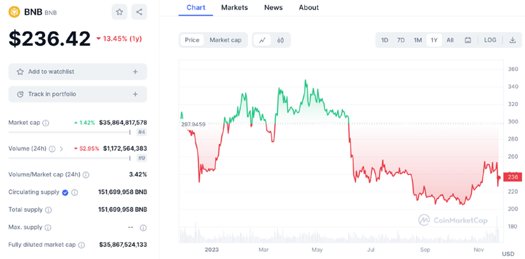Click the $35,867,524,133 diluted cap value
Viewport: 525px width, 259px height.
point(123,244)
